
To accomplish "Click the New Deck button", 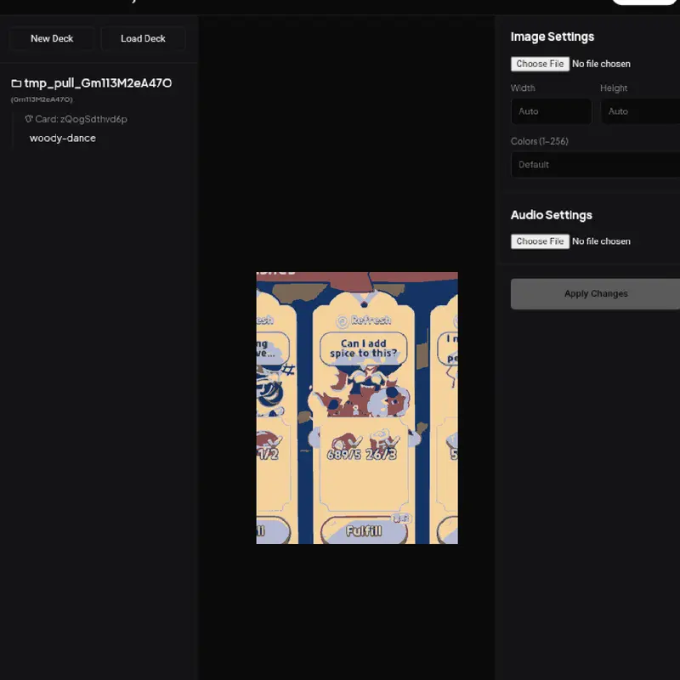I will [x=52, y=38].
